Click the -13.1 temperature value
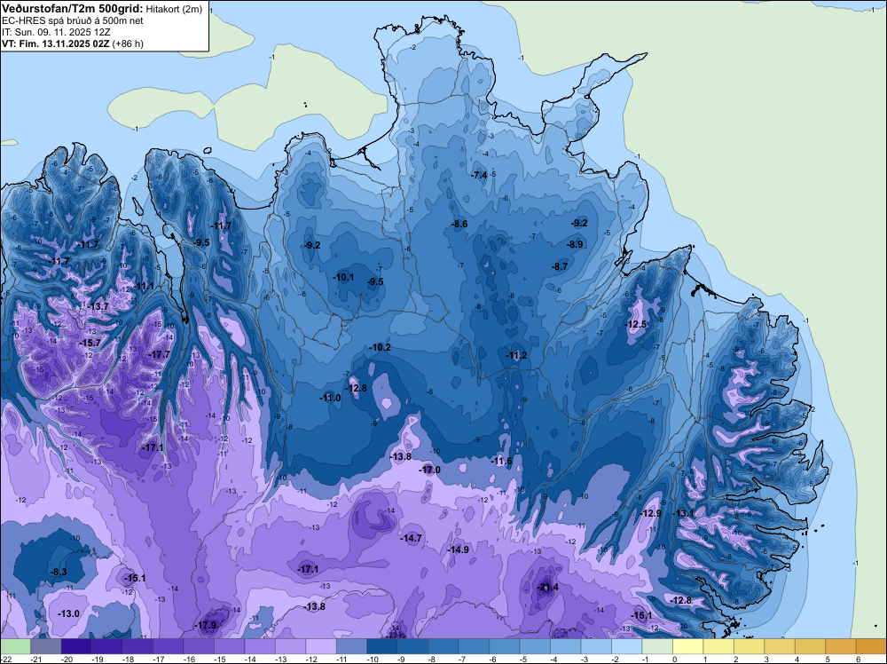 [683, 513]
